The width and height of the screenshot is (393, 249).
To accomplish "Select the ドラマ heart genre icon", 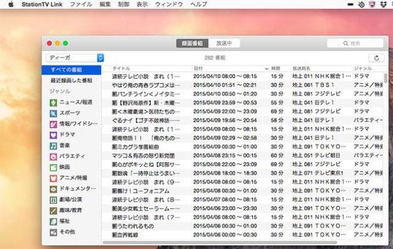I will click(53, 135).
